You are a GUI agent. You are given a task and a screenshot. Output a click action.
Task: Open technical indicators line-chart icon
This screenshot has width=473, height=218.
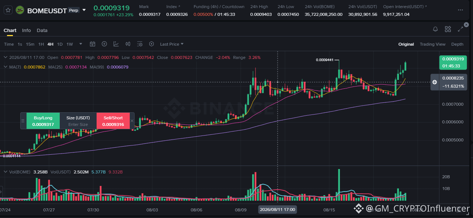pyautogui.click(x=116, y=44)
